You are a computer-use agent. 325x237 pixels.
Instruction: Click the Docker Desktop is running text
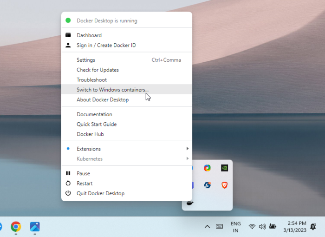point(107,21)
